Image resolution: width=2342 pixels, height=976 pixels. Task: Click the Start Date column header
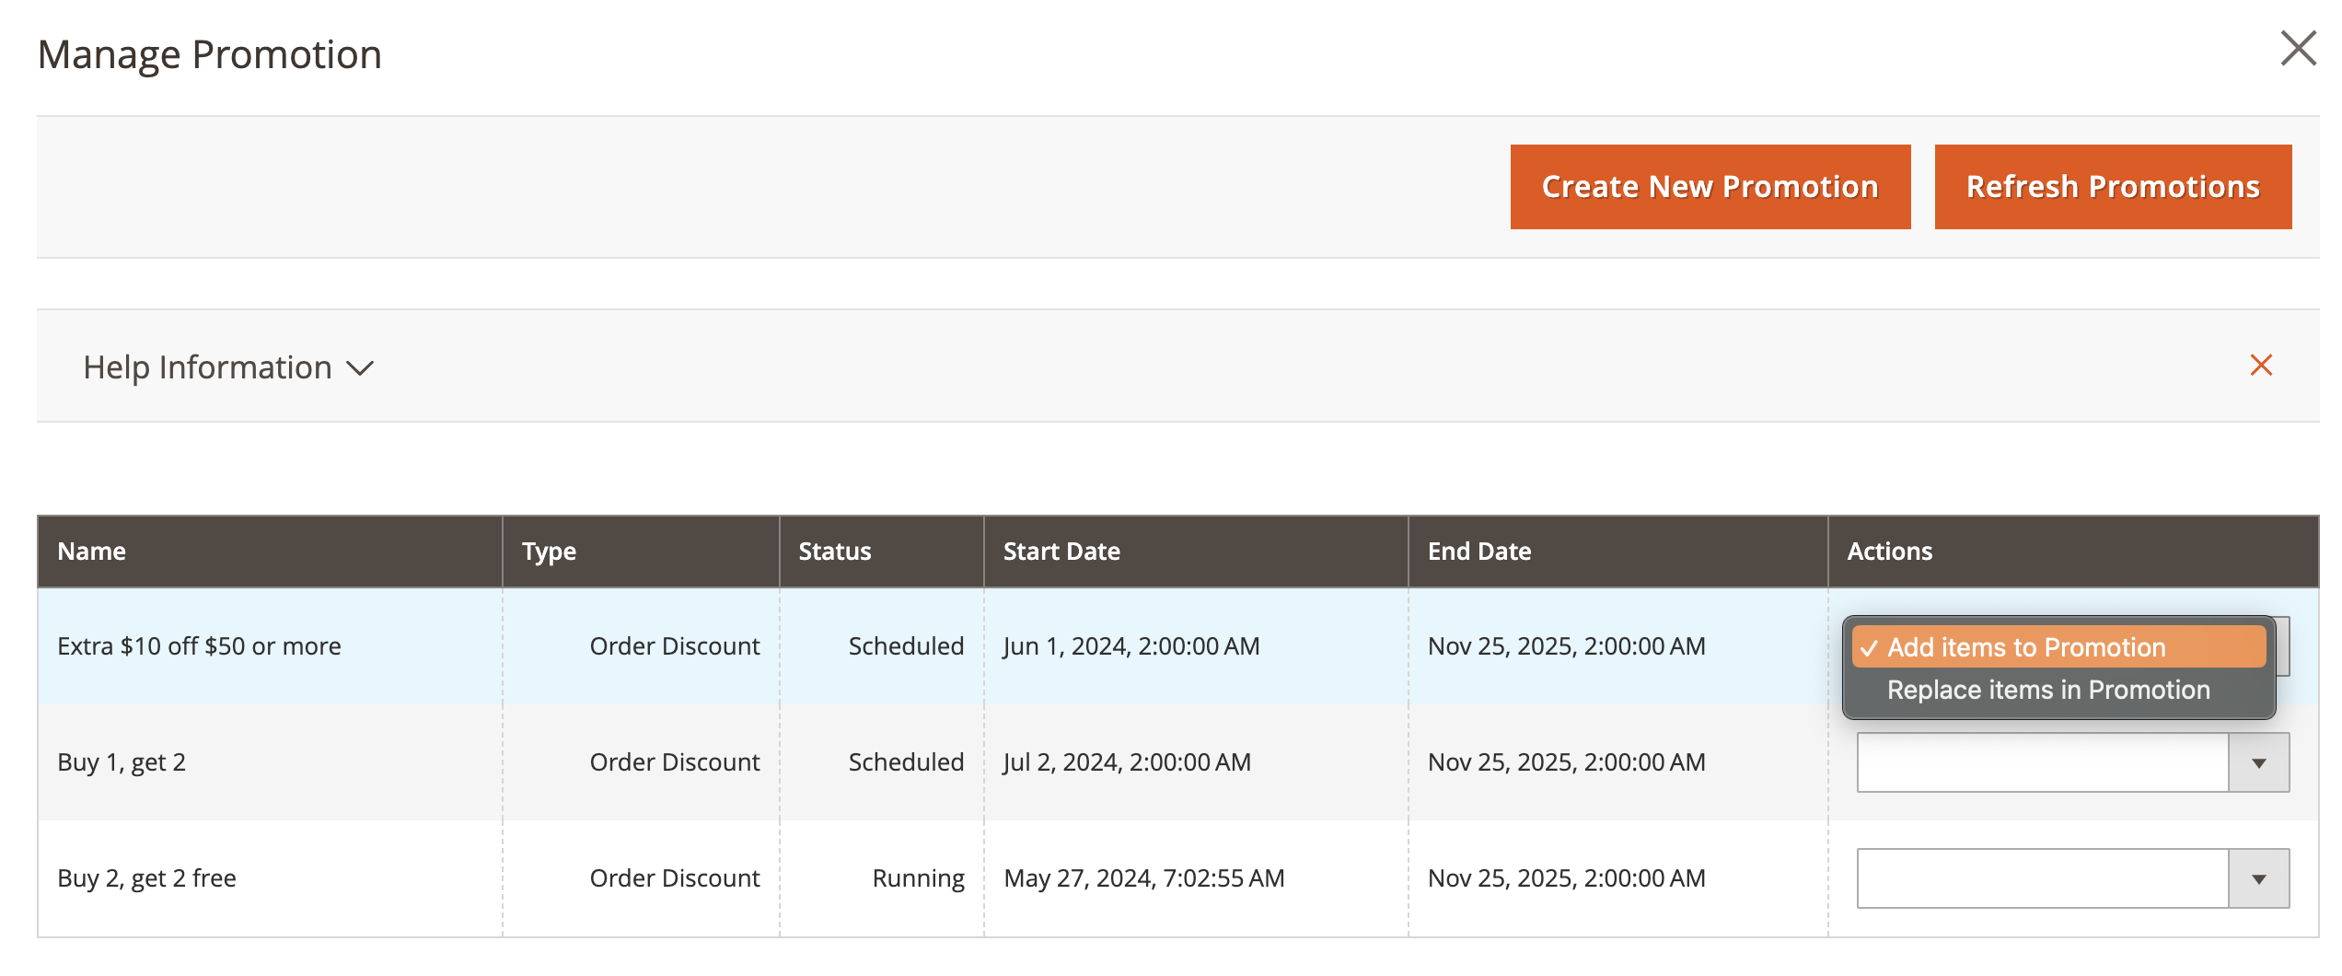click(x=1061, y=552)
